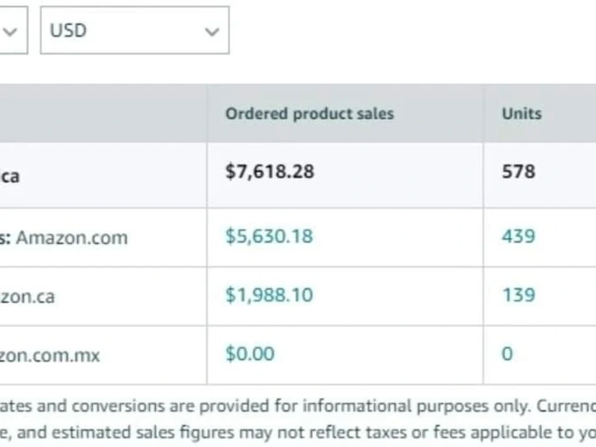
Task: Select the $7,618.28 total sales value
Action: 270,171
